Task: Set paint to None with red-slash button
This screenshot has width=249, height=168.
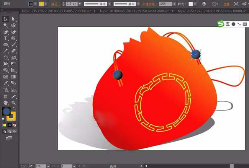Action: [15, 125]
